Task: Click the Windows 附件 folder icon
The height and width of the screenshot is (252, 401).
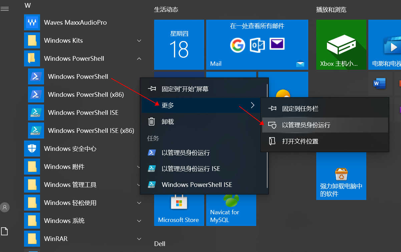Action: [32, 167]
